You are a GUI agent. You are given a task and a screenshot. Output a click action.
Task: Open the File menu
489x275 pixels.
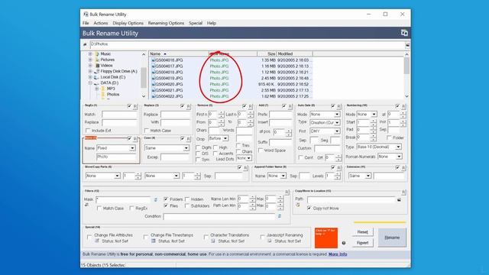pyautogui.click(x=86, y=23)
